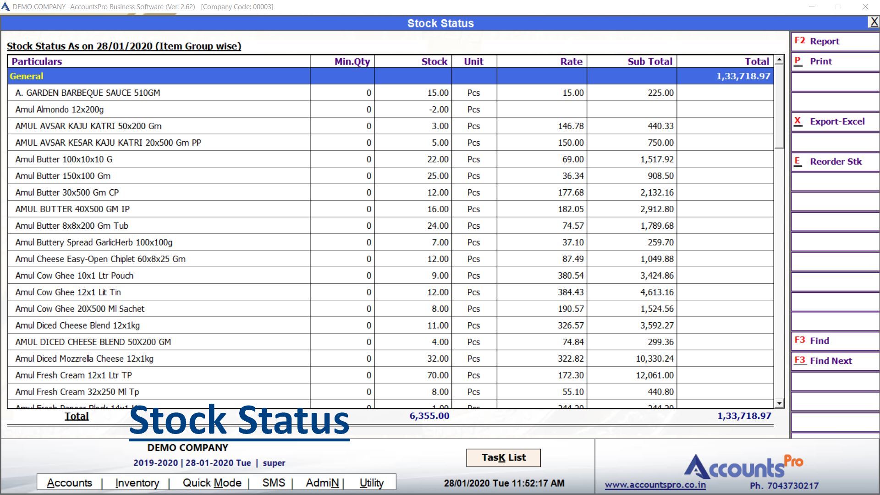This screenshot has width=880, height=495.
Task: Switch to Quick Mode menu
Action: coord(212,483)
